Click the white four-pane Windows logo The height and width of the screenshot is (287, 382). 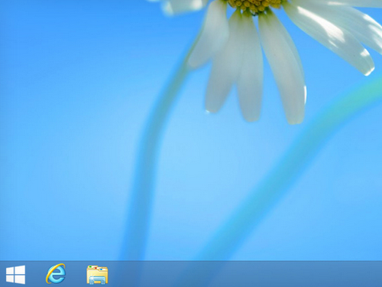(15, 275)
